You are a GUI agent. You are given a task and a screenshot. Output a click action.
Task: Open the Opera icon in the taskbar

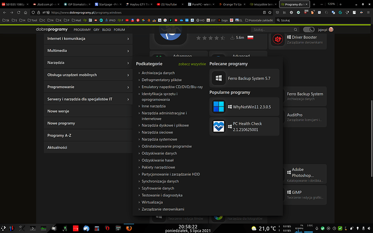click(x=107, y=229)
